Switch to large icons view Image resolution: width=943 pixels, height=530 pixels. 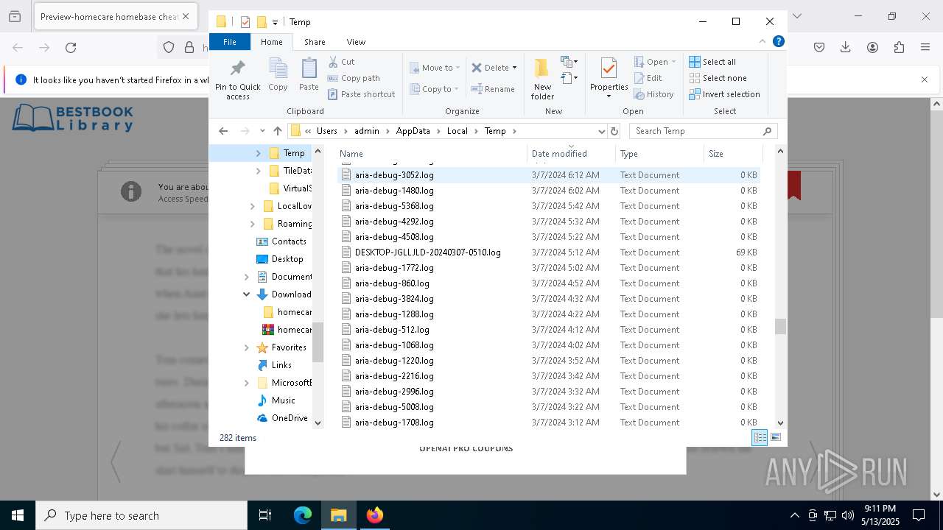(775, 437)
